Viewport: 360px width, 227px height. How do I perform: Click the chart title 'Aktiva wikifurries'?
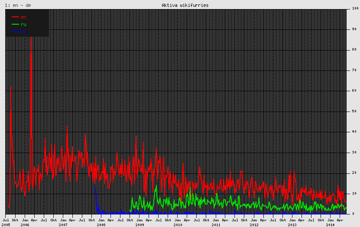coord(185,5)
